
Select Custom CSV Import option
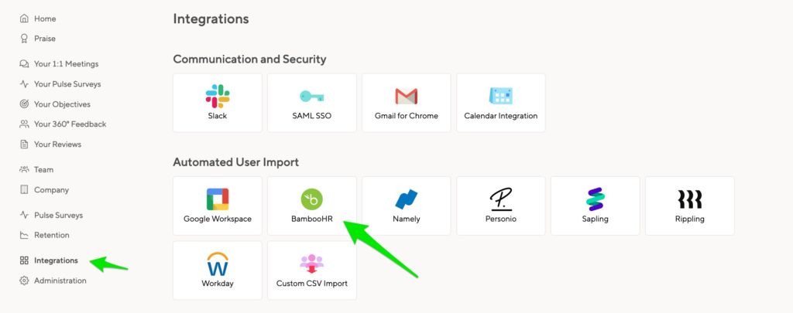[x=311, y=270]
